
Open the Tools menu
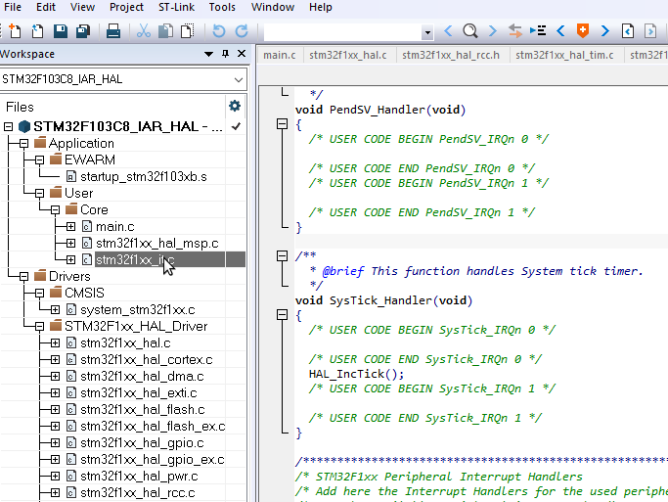(x=222, y=7)
